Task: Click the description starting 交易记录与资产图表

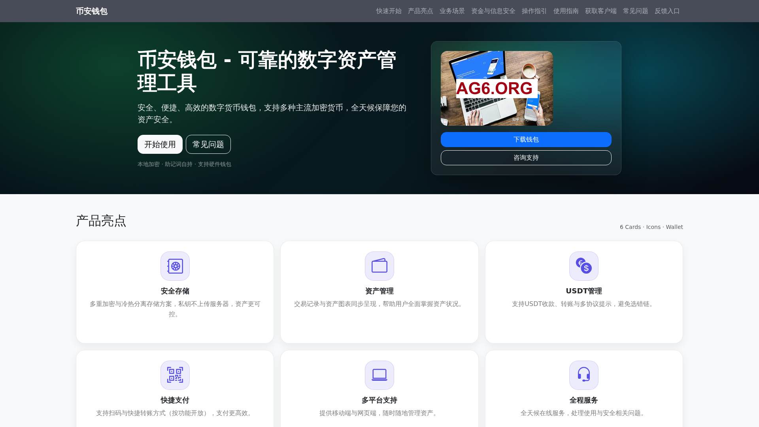Action: tap(379, 304)
